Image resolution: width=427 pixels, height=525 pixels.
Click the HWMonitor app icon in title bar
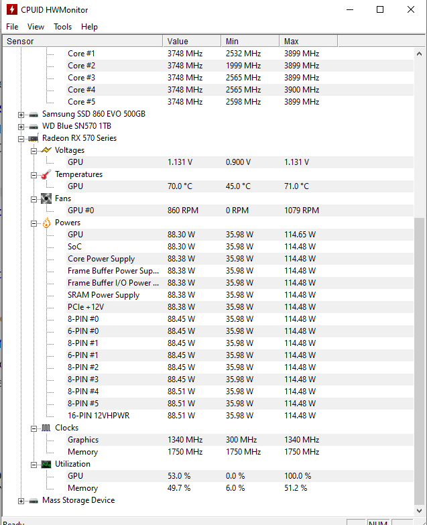[11, 9]
